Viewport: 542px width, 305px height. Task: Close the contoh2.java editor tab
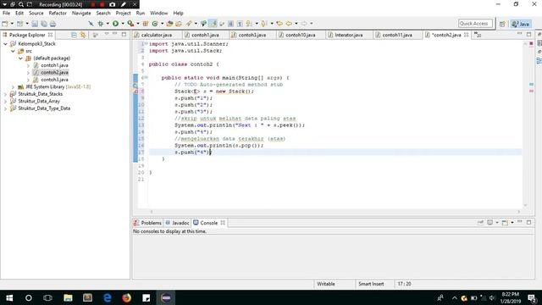(x=467, y=35)
